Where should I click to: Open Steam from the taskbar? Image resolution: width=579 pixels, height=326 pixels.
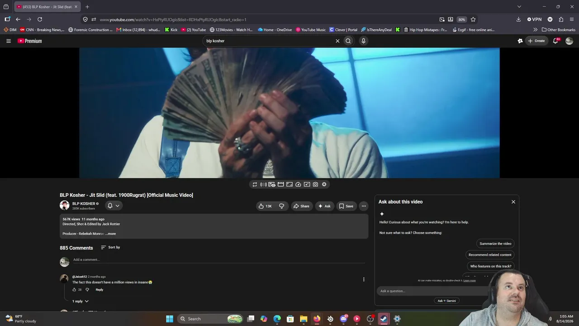click(384, 319)
